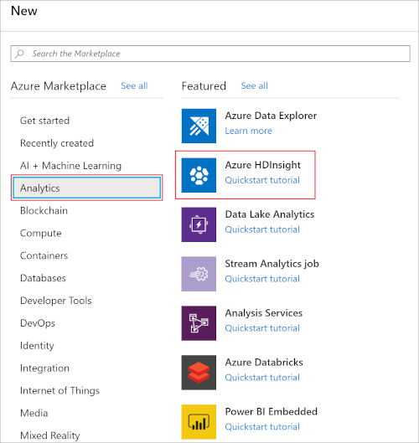Select the Mixed Reality category
The image size is (419, 443).
pyautogui.click(x=50, y=435)
